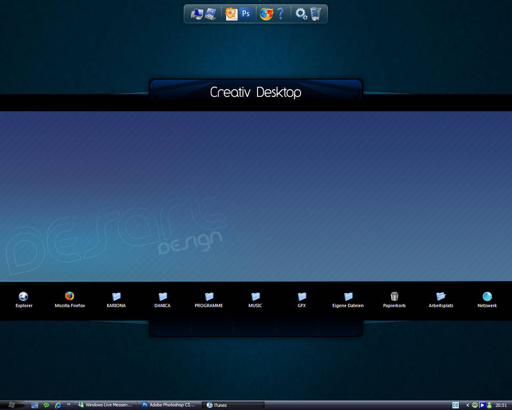Open the settings gears in dock
This screenshot has width=512, height=410.
coord(301,14)
